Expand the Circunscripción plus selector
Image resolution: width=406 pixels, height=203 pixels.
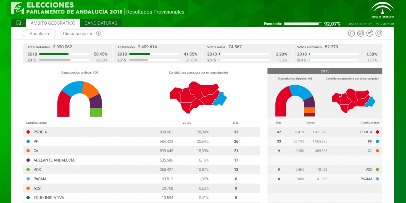[x=99, y=33]
